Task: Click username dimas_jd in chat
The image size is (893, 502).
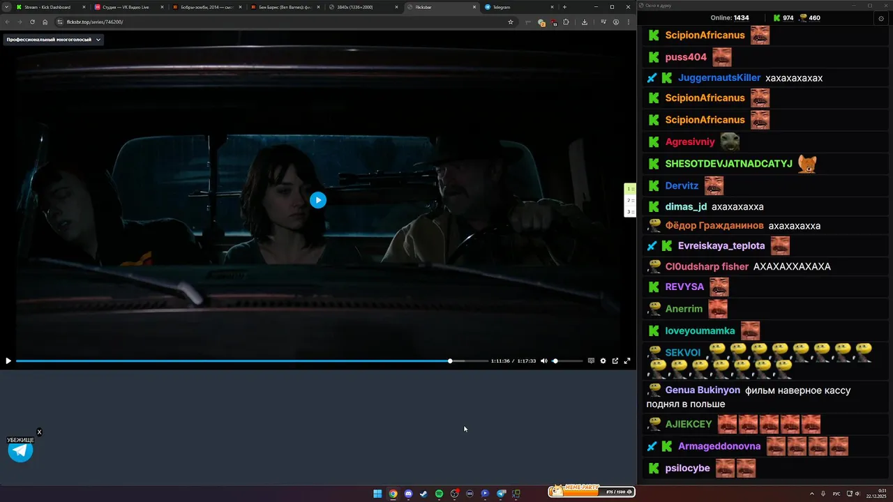Action: point(686,207)
